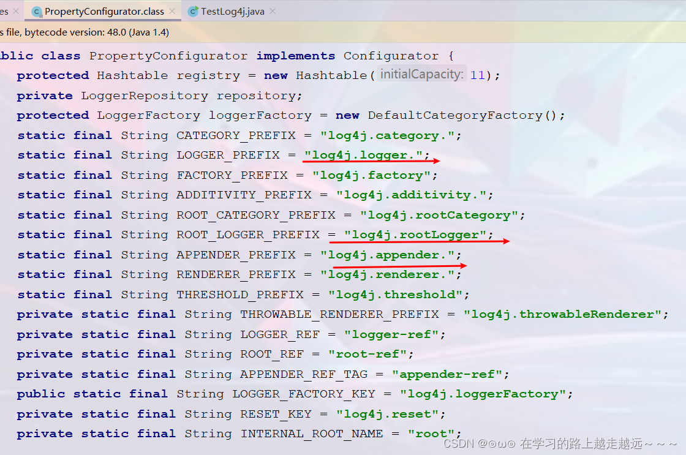686x455 pixels.
Task: Click the LOGGER_FACTORY_KEY constant
Action: tap(304, 394)
